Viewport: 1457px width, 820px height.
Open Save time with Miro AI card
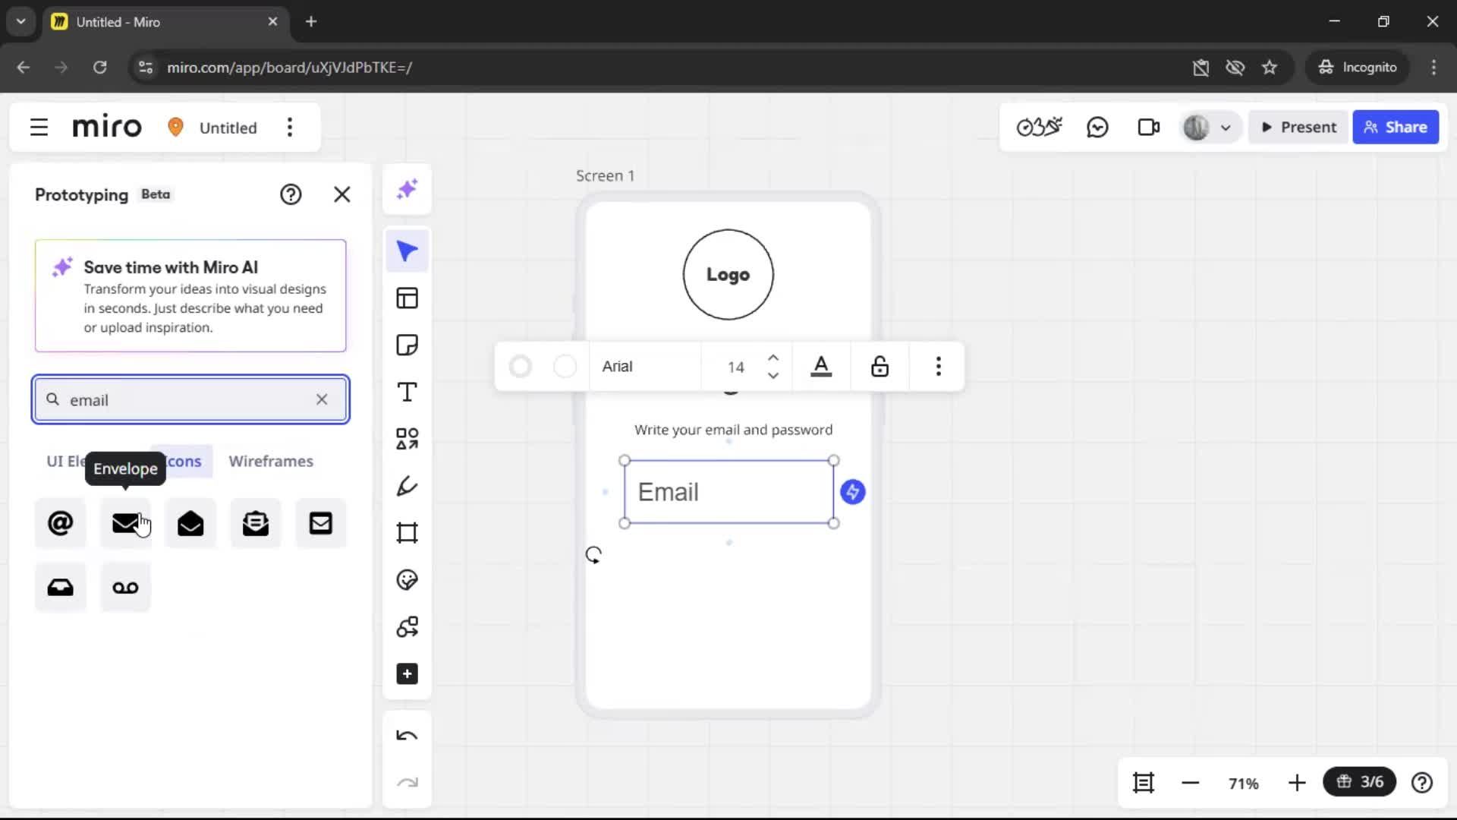point(190,295)
